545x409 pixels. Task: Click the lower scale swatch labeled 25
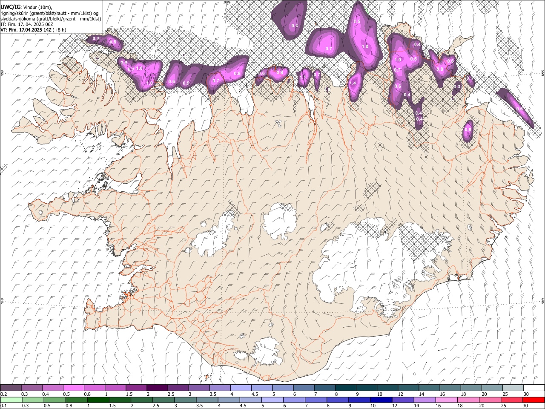click(x=513, y=400)
